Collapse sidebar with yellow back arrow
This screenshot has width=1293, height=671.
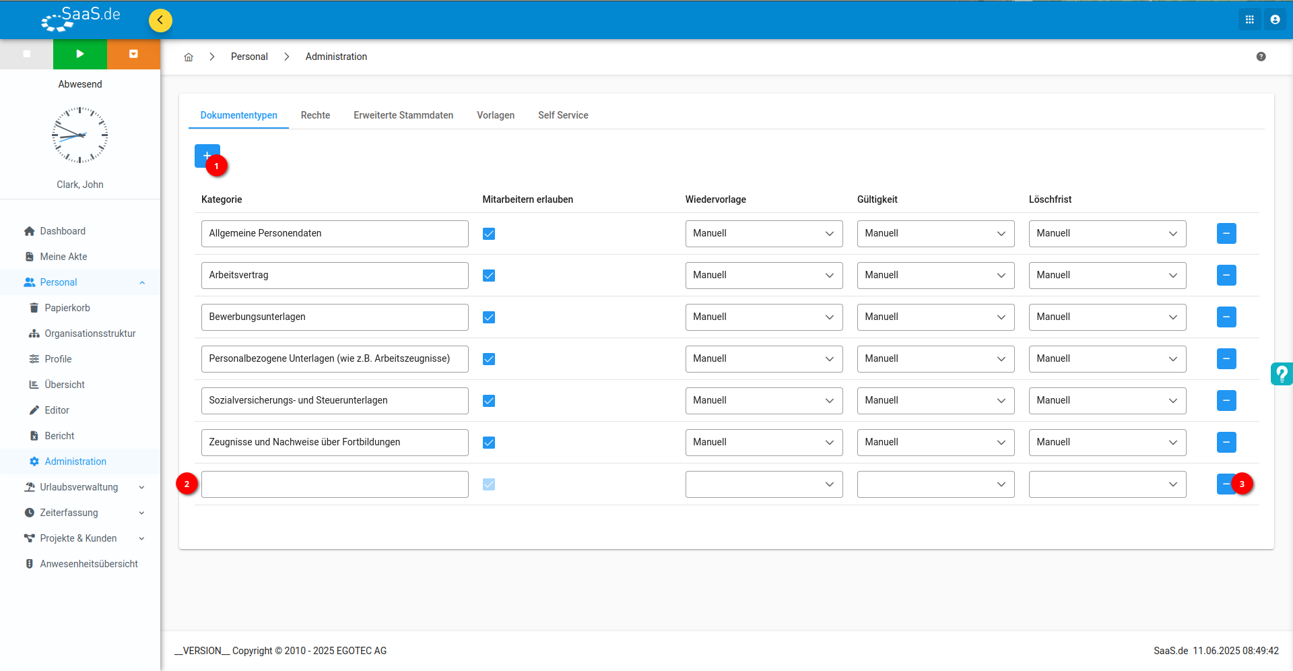[x=160, y=20]
